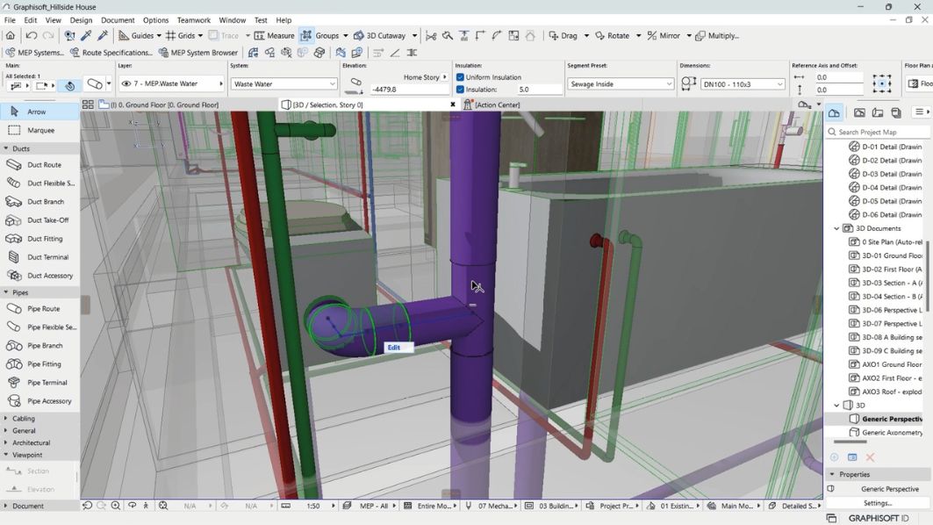The height and width of the screenshot is (525, 933).
Task: Click inside the Search Project Map field
Action: point(878,131)
